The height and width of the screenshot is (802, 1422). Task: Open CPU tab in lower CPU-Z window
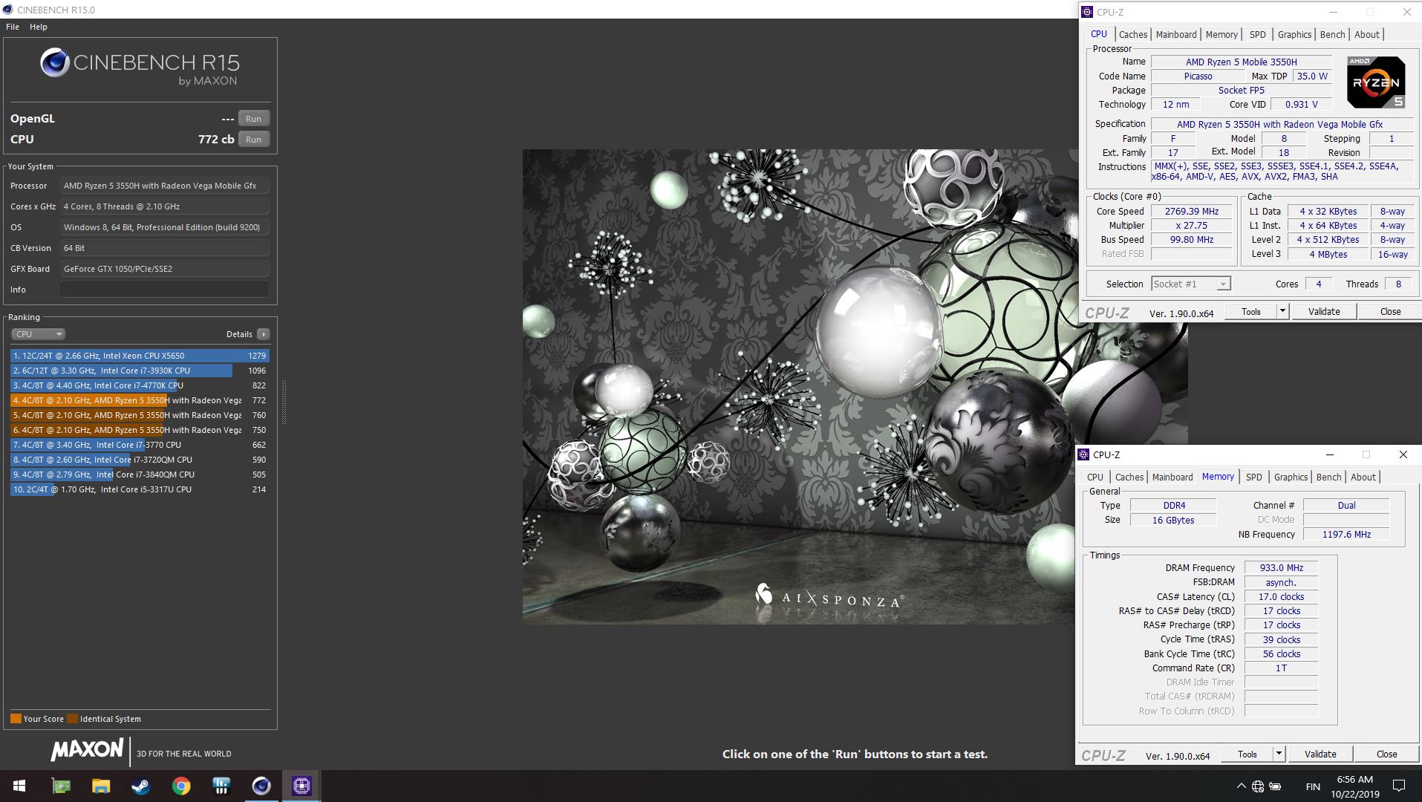coord(1095,477)
